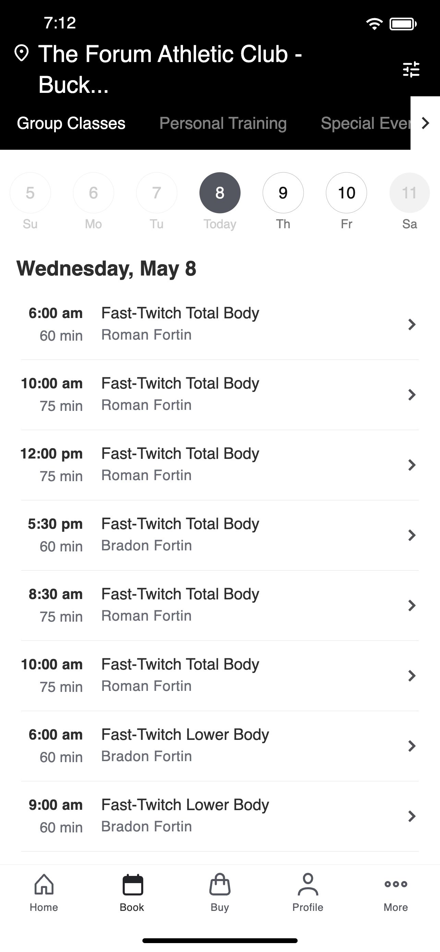The width and height of the screenshot is (440, 952).
Task: Go to the Home tab icon
Action: [x=44, y=884]
